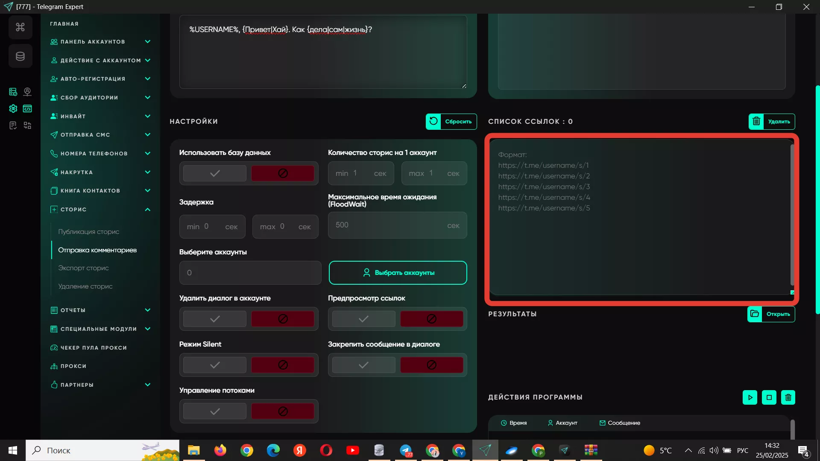The image size is (820, 461).
Task: Click the paper plane icon beside Отправка СМС
Action: [x=54, y=135]
